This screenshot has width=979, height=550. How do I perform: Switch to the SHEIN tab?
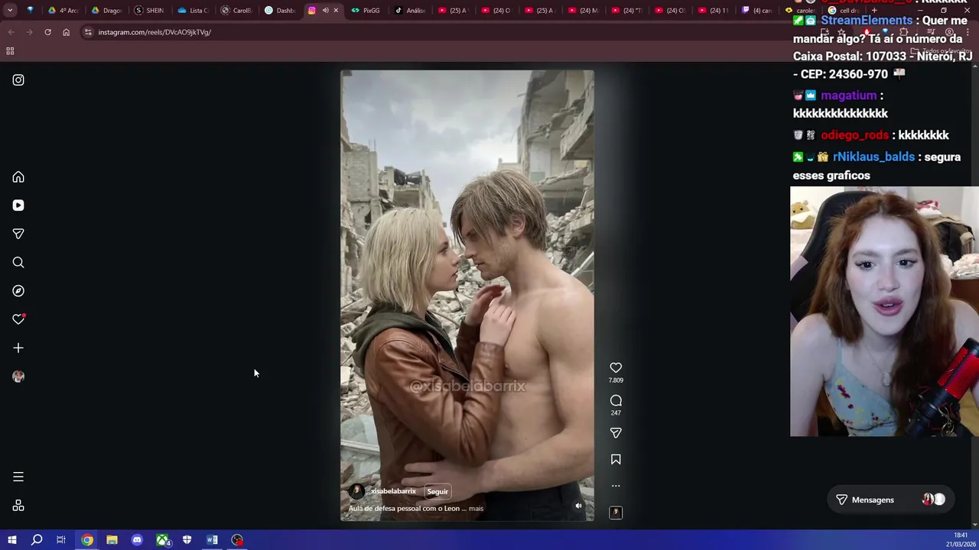149,11
